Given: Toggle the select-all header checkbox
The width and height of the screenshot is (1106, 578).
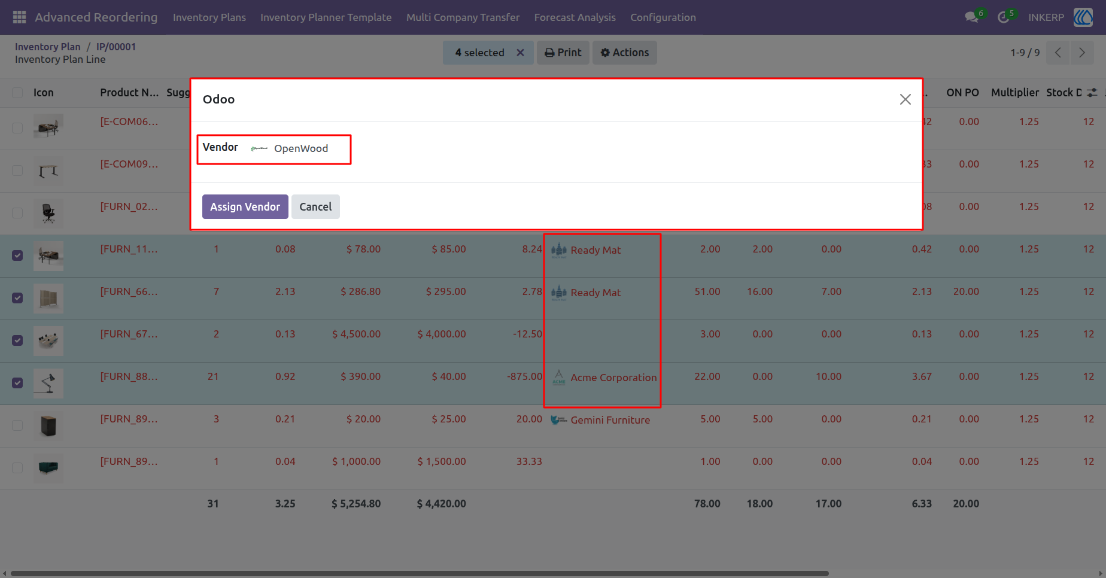Looking at the screenshot, I should pyautogui.click(x=17, y=93).
